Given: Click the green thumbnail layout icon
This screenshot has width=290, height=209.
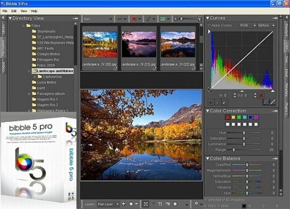Looking at the screenshot, I should point(162,19).
